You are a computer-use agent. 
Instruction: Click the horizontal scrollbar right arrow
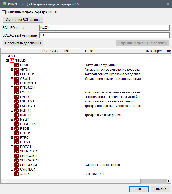point(169,181)
